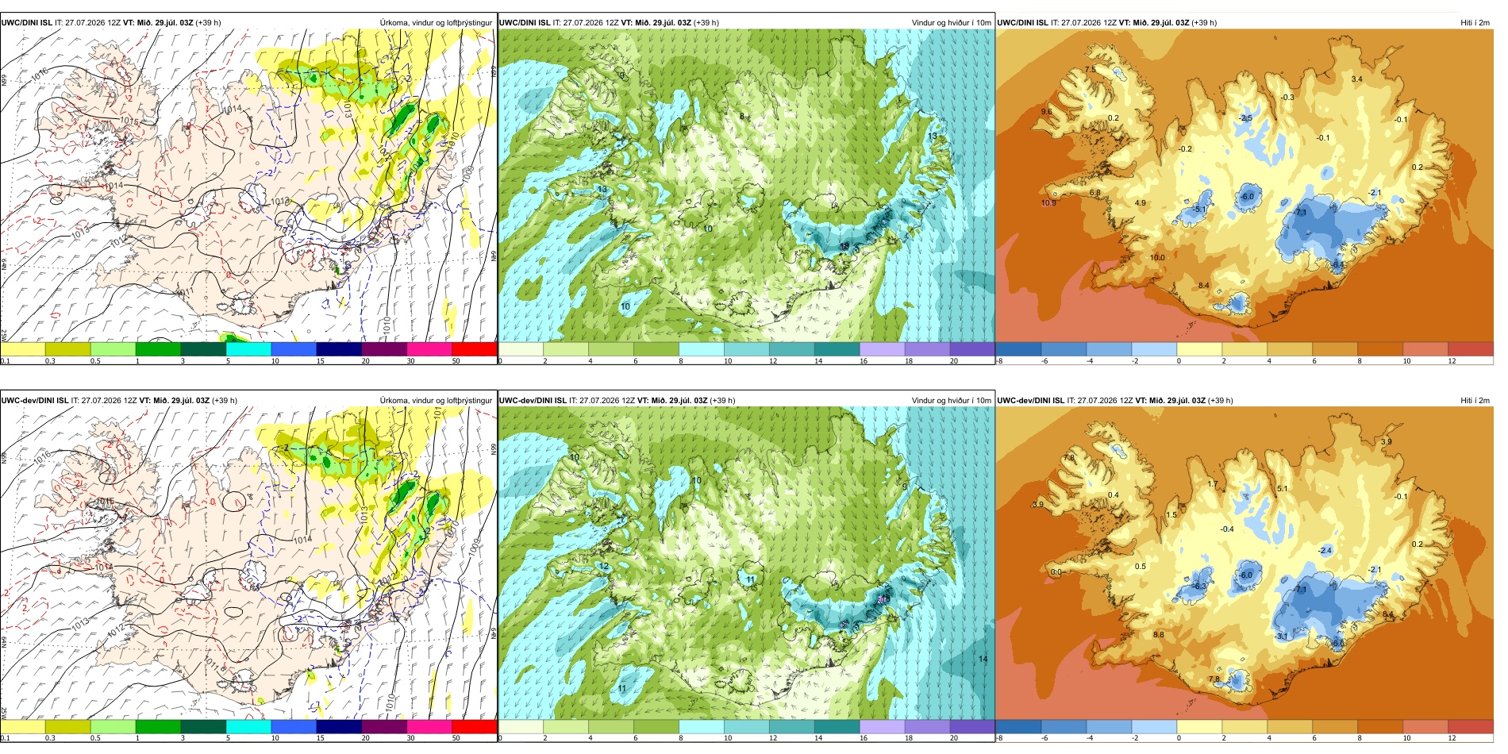Viewport: 1508px width, 754px height.
Task: Click the 3.4 temperature label on UWC/DINI temperature map
Action: click(1356, 79)
